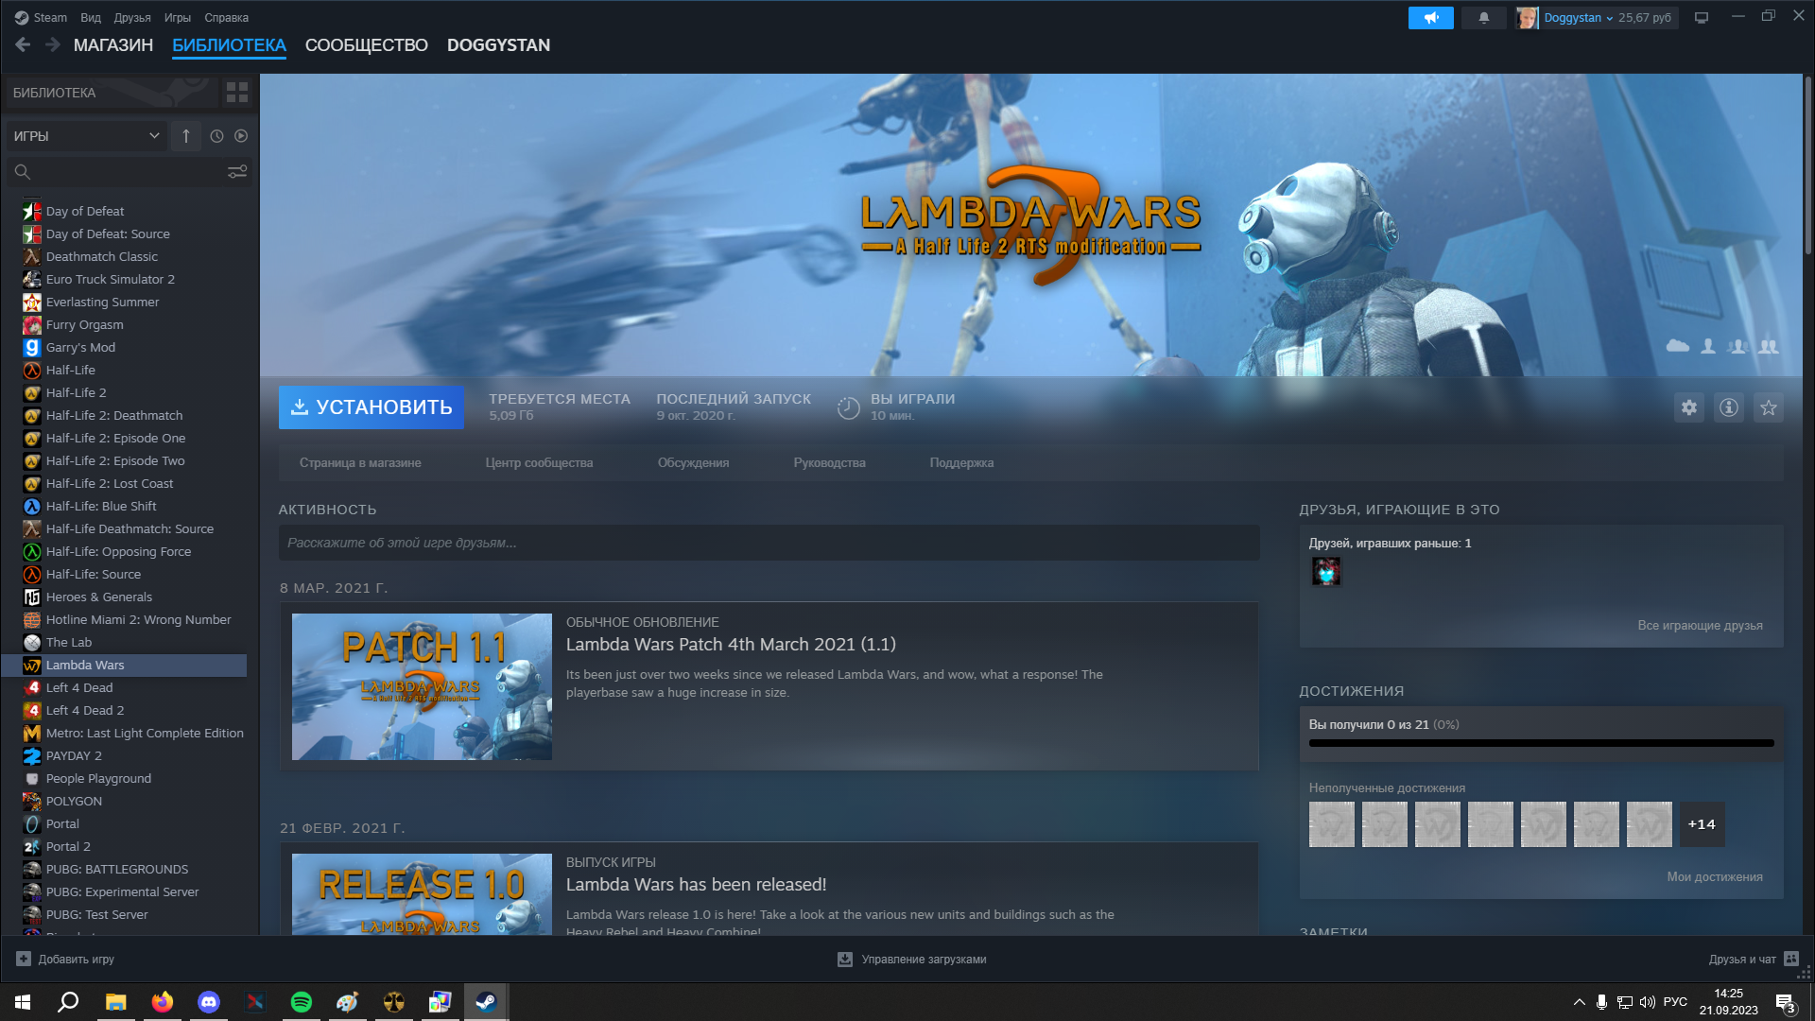Go back with the left arrow
This screenshot has width=1815, height=1021.
tap(23, 44)
